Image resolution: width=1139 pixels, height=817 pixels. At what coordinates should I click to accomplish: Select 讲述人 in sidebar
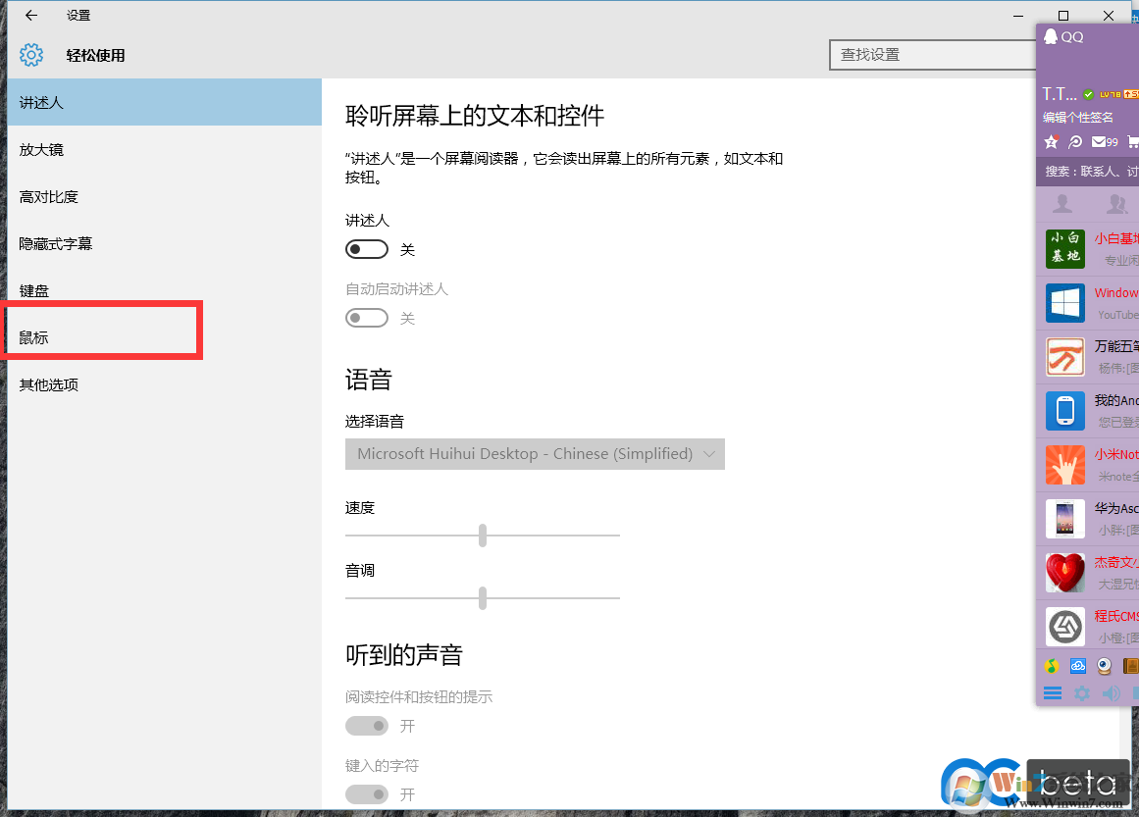(164, 102)
